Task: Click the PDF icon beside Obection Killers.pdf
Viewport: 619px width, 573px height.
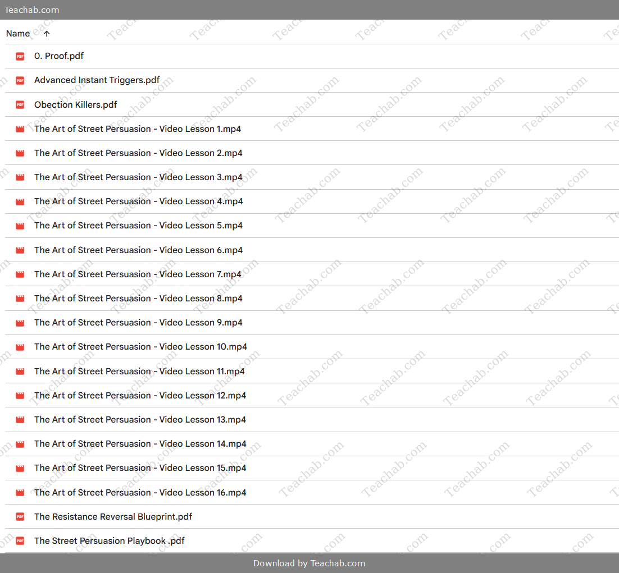Action: coord(20,105)
